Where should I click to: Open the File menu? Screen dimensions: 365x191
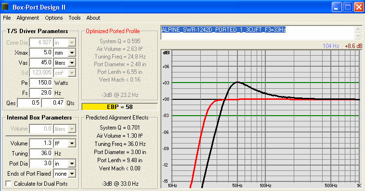(7, 18)
